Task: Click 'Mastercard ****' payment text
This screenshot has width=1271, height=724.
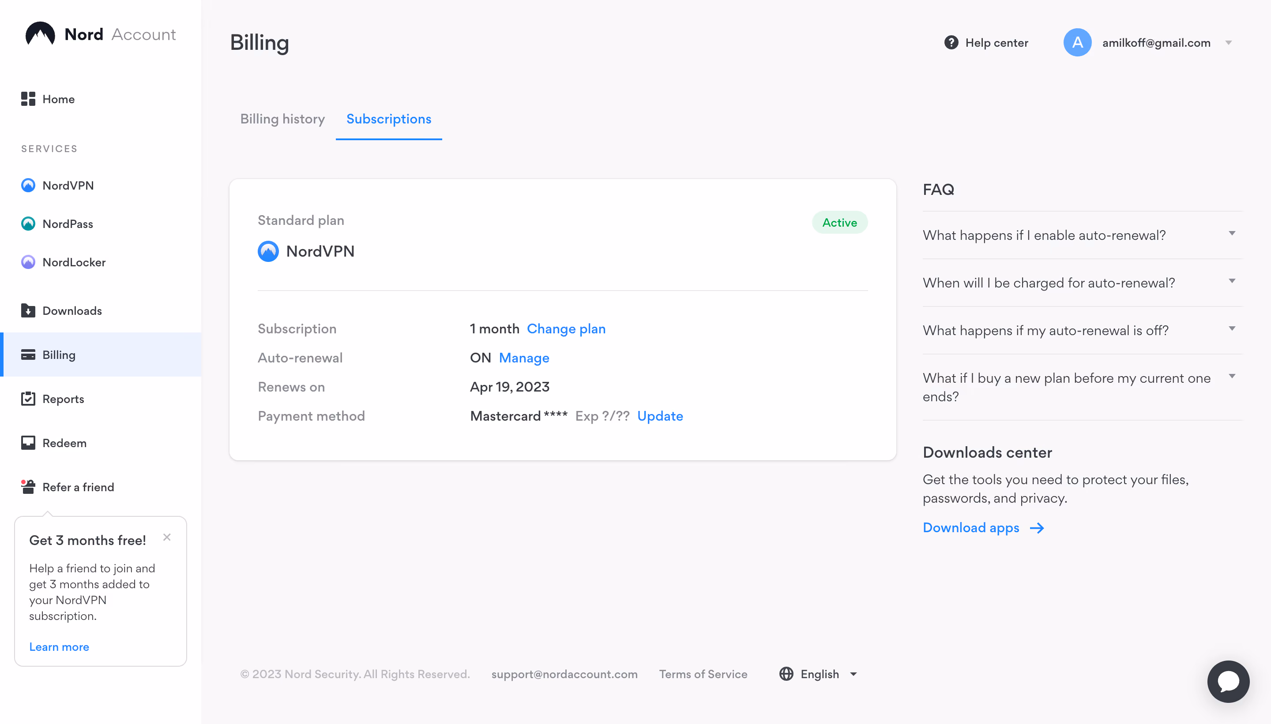Action: pyautogui.click(x=519, y=416)
